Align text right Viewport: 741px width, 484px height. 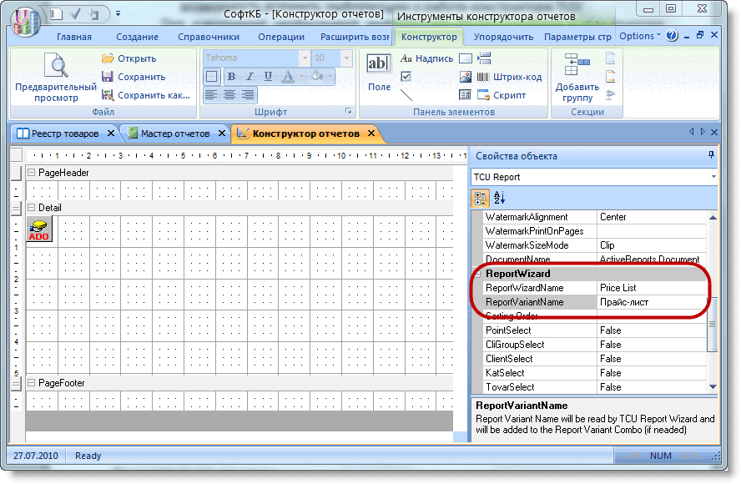pyautogui.click(x=248, y=94)
